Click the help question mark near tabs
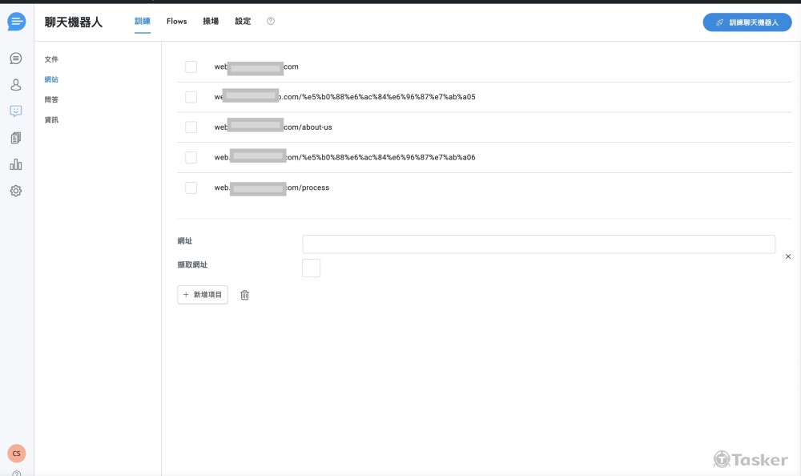The image size is (801, 476). click(271, 21)
